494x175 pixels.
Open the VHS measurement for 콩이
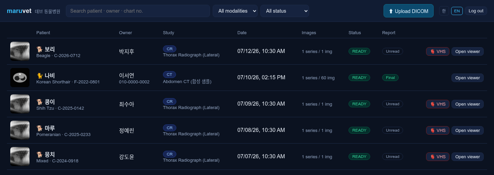[x=438, y=104]
